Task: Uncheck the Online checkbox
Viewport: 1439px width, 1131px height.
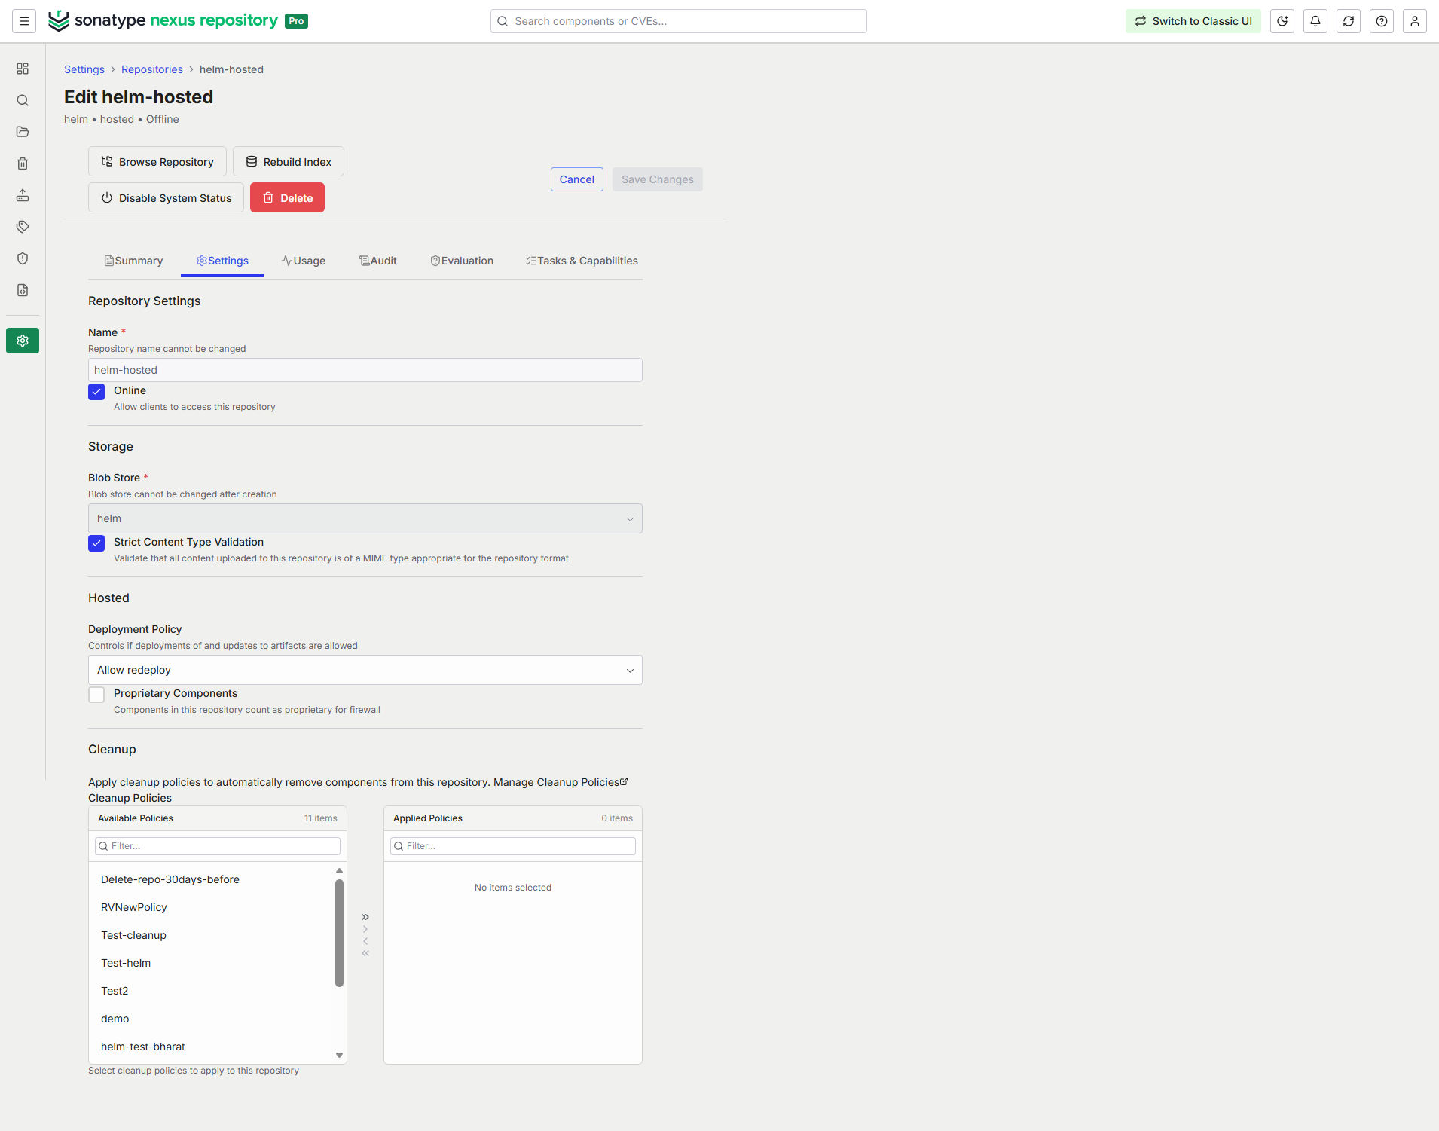Action: coord(96,392)
